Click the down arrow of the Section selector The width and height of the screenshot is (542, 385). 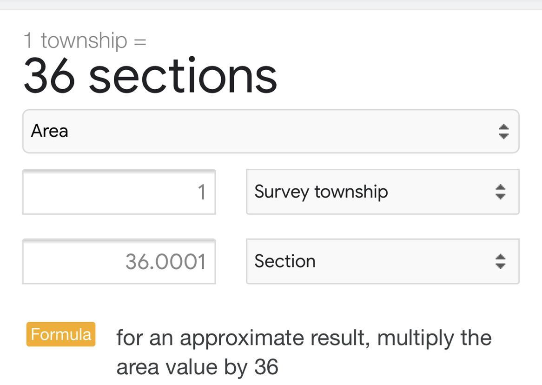tap(500, 266)
